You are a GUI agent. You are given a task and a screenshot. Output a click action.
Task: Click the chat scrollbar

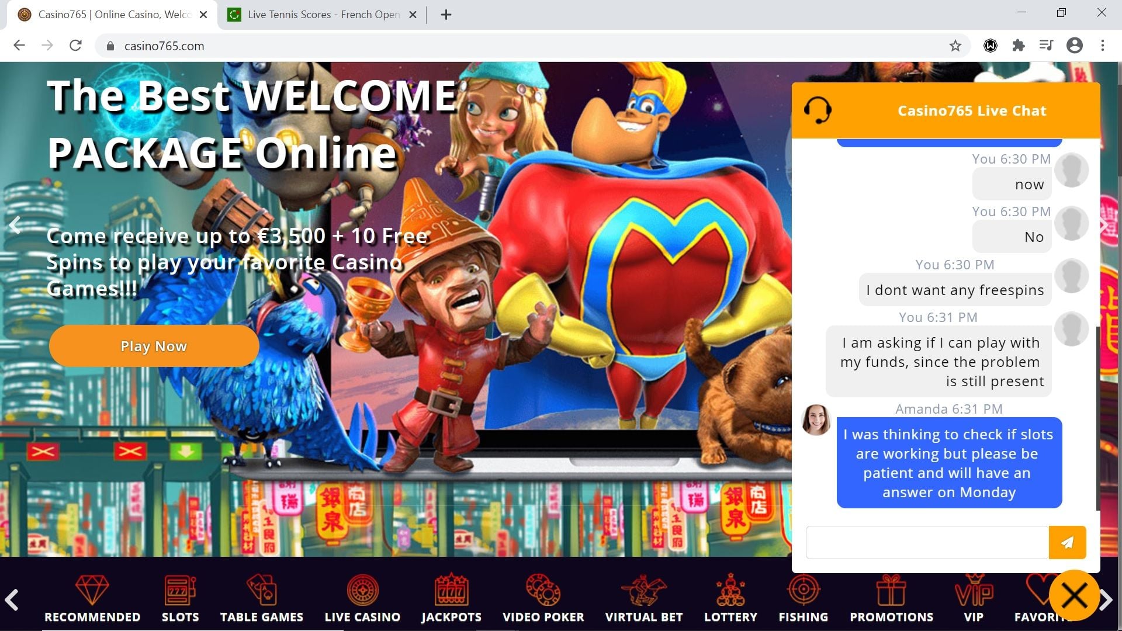tap(1099, 418)
